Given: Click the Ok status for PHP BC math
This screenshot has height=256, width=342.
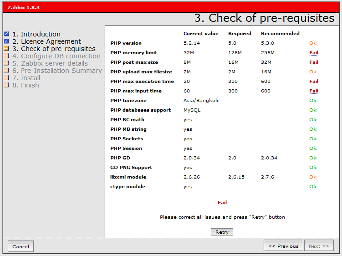Looking at the screenshot, I should (313, 120).
